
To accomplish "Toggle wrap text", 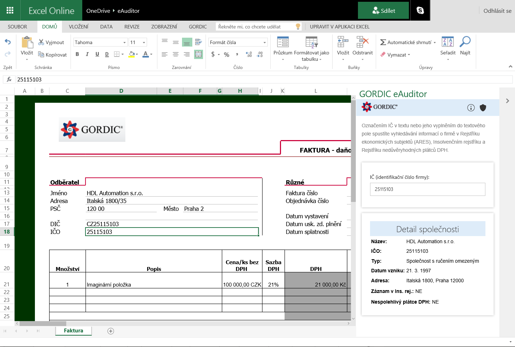I will 198,42.
